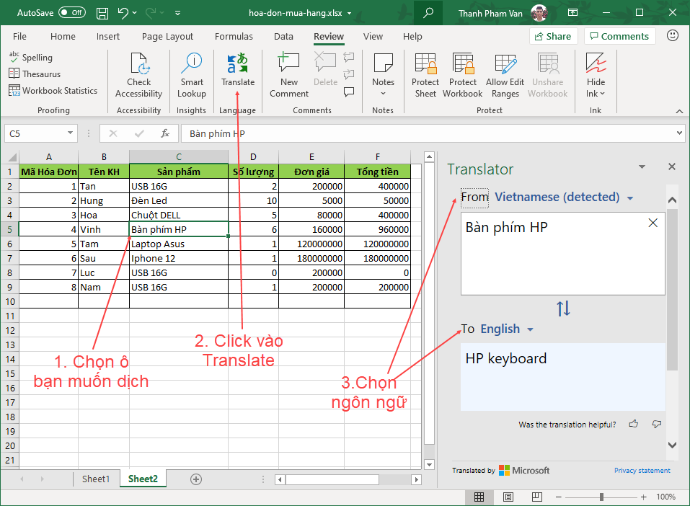Switch to the View tab
This screenshot has height=506, width=690.
[x=373, y=37]
